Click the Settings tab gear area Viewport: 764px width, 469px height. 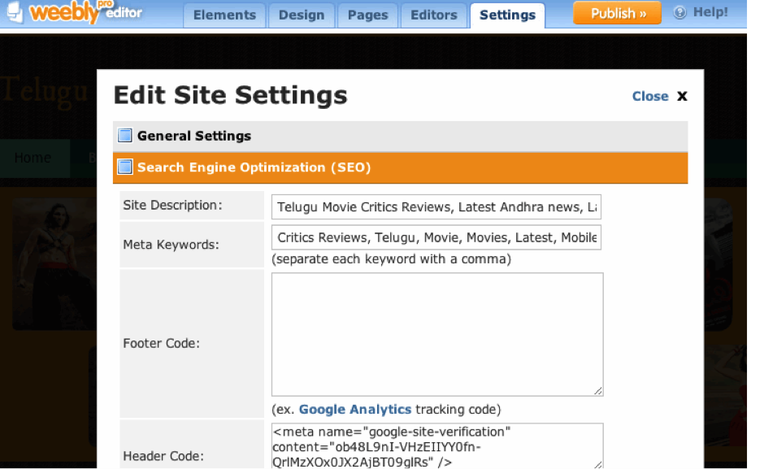coord(507,14)
